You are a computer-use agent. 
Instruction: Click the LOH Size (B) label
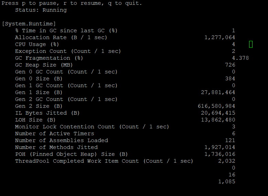(x=35, y=120)
